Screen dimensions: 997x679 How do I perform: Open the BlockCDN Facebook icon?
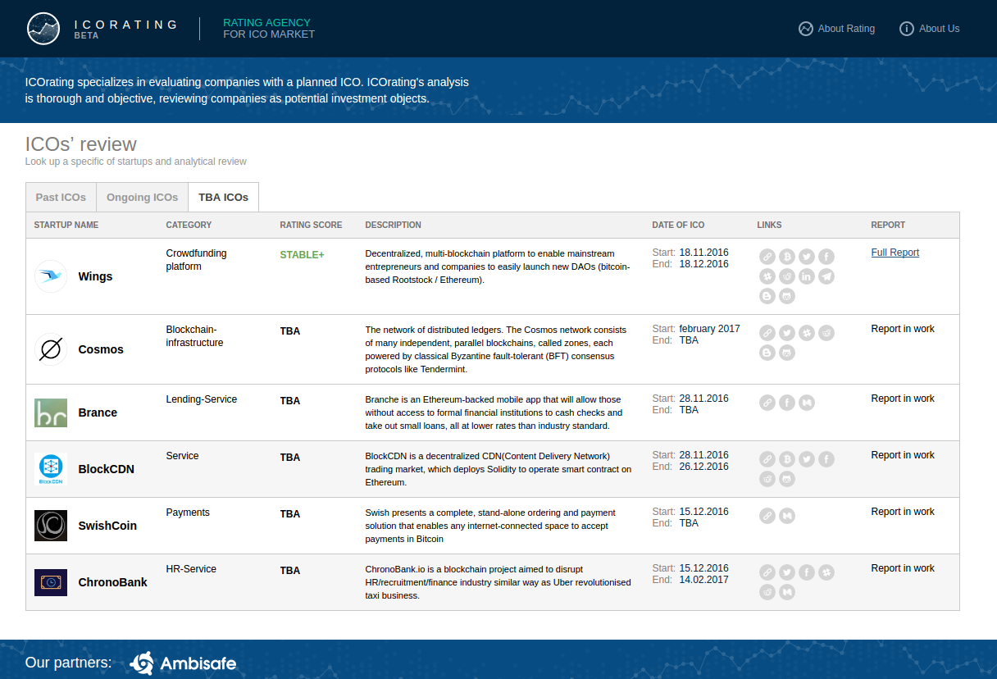click(826, 459)
